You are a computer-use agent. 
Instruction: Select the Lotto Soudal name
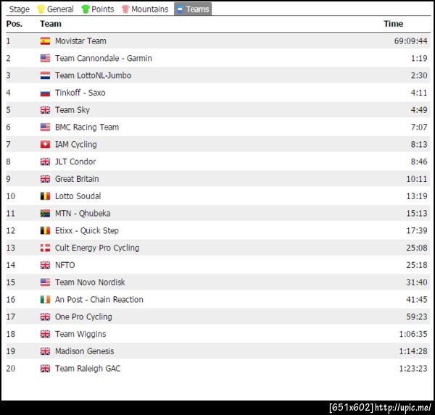[x=78, y=196]
